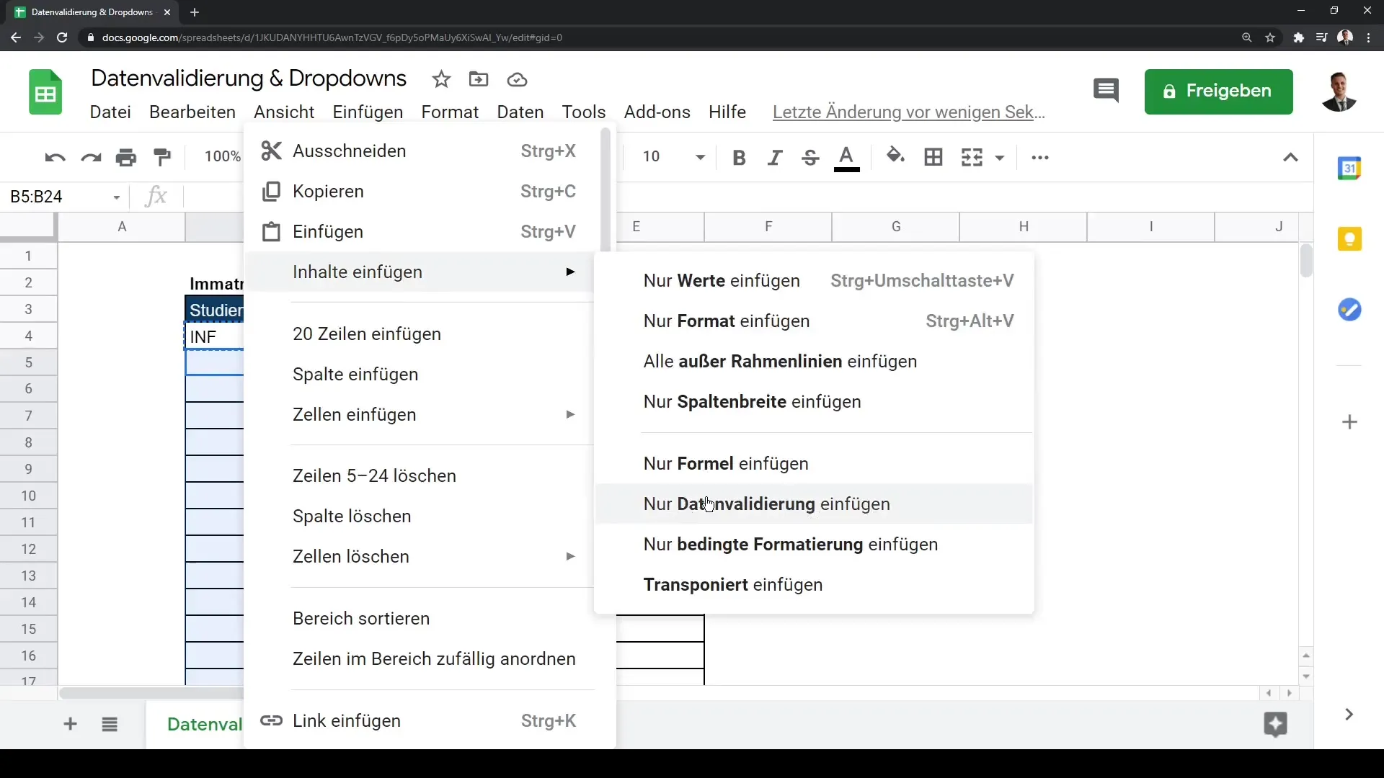Image resolution: width=1384 pixels, height=778 pixels.
Task: Open the Hilfe menu
Action: point(727,112)
